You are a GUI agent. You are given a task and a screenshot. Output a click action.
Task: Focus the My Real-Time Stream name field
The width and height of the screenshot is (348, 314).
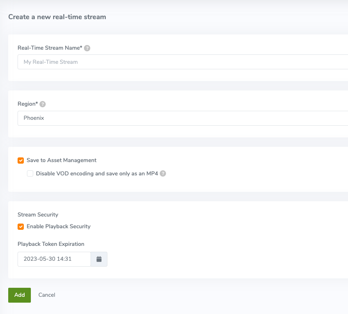coord(183,62)
